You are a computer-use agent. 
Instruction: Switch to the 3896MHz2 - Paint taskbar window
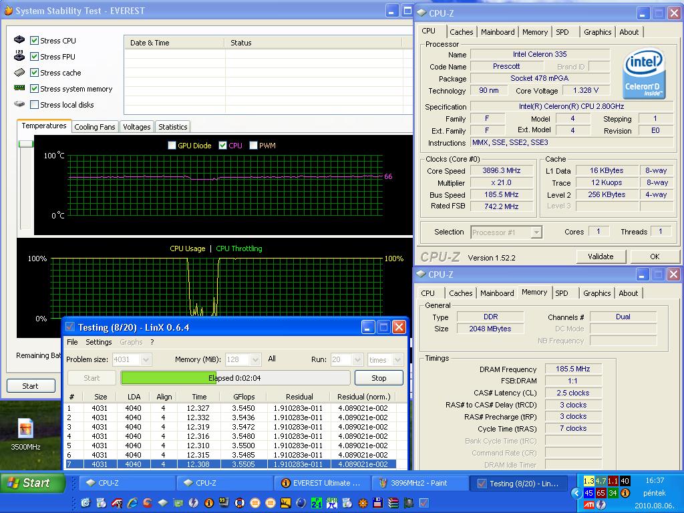coord(419,483)
